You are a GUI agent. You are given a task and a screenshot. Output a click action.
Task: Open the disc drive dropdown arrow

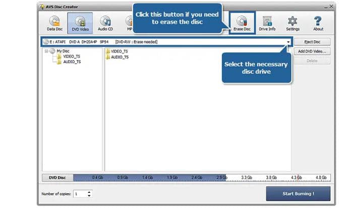tap(288, 42)
